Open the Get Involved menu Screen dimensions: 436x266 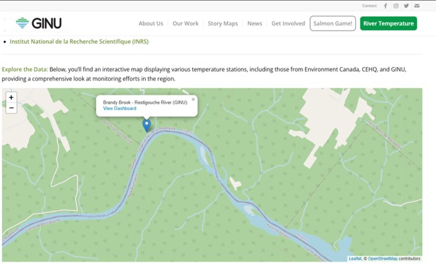coord(289,24)
